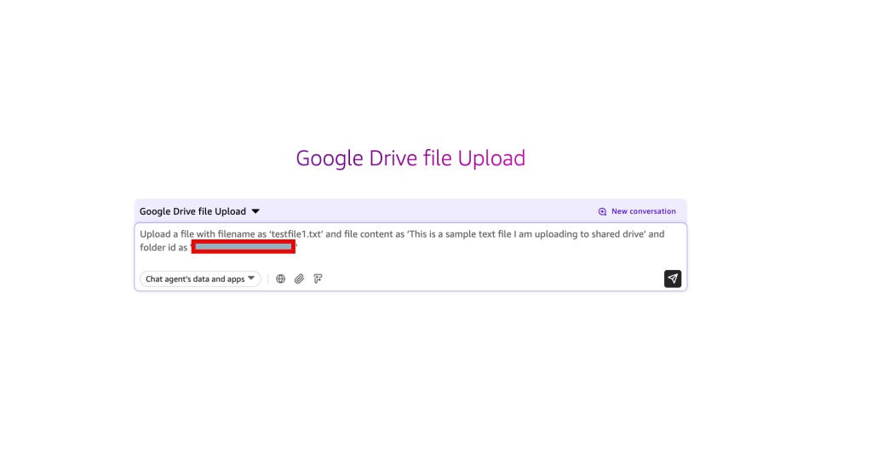872x472 pixels.
Task: Place cursor on 'testfile1.txt' in the prompt
Action: click(295, 233)
